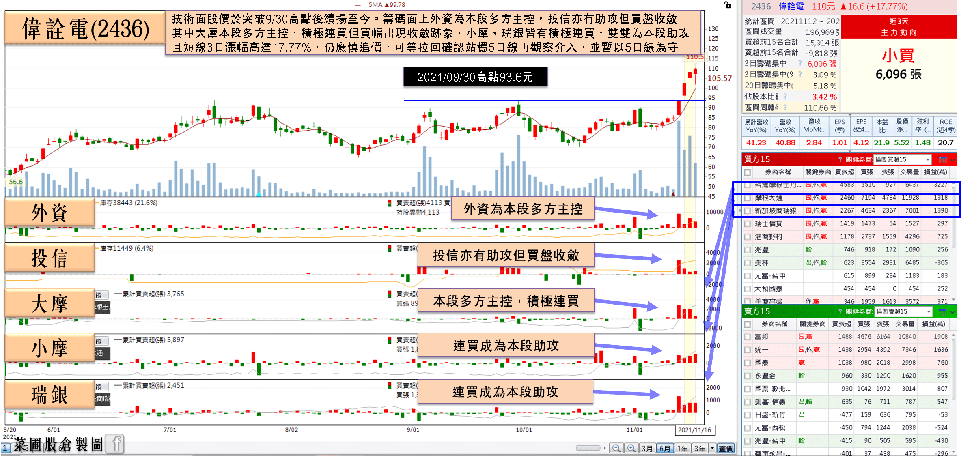Sort seller table by 券商名稱 column
Image resolution: width=961 pixels, height=466 pixels.
774,324
